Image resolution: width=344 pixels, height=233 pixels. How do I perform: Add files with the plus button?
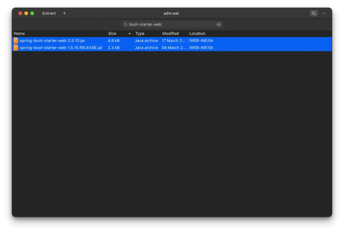(x=64, y=13)
